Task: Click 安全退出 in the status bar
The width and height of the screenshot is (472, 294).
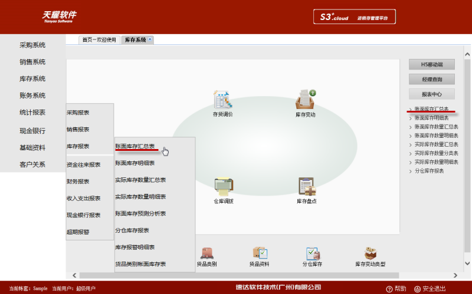Action: [x=434, y=289]
